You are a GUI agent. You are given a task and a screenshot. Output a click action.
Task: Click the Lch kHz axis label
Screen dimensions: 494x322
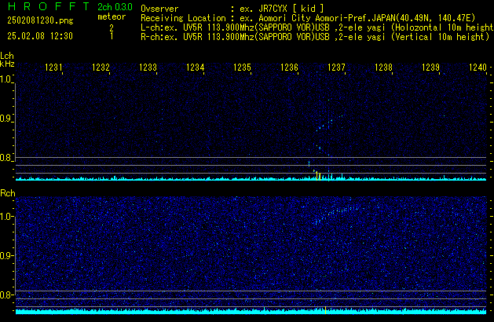pyautogui.click(x=7, y=60)
